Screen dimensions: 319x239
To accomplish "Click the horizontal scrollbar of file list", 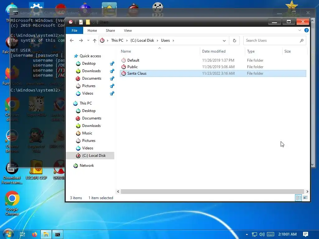I will coord(212,191).
